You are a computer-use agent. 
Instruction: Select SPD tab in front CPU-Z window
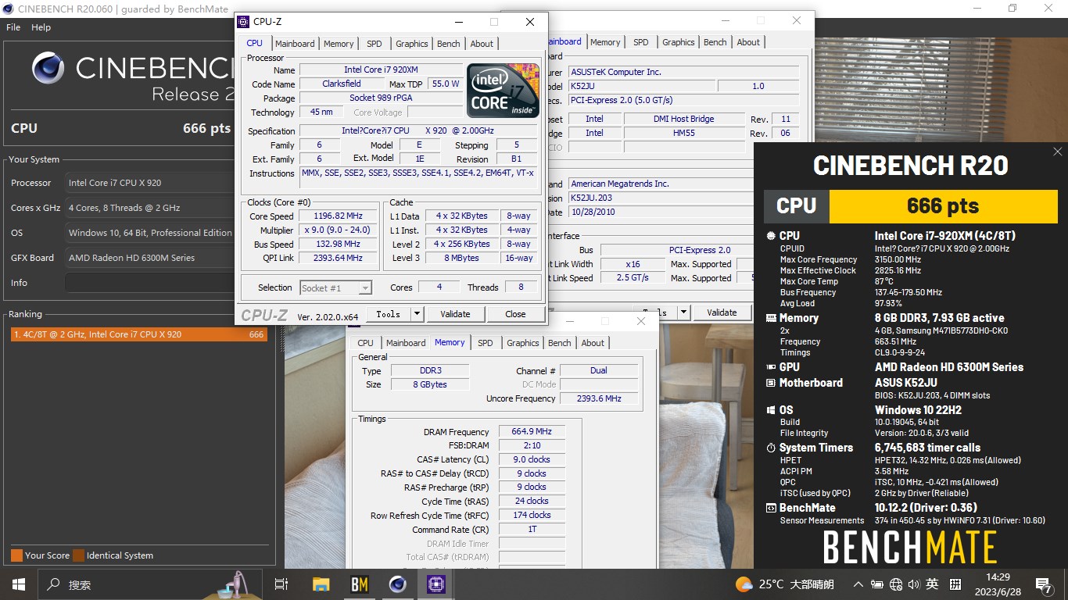pyautogui.click(x=375, y=44)
